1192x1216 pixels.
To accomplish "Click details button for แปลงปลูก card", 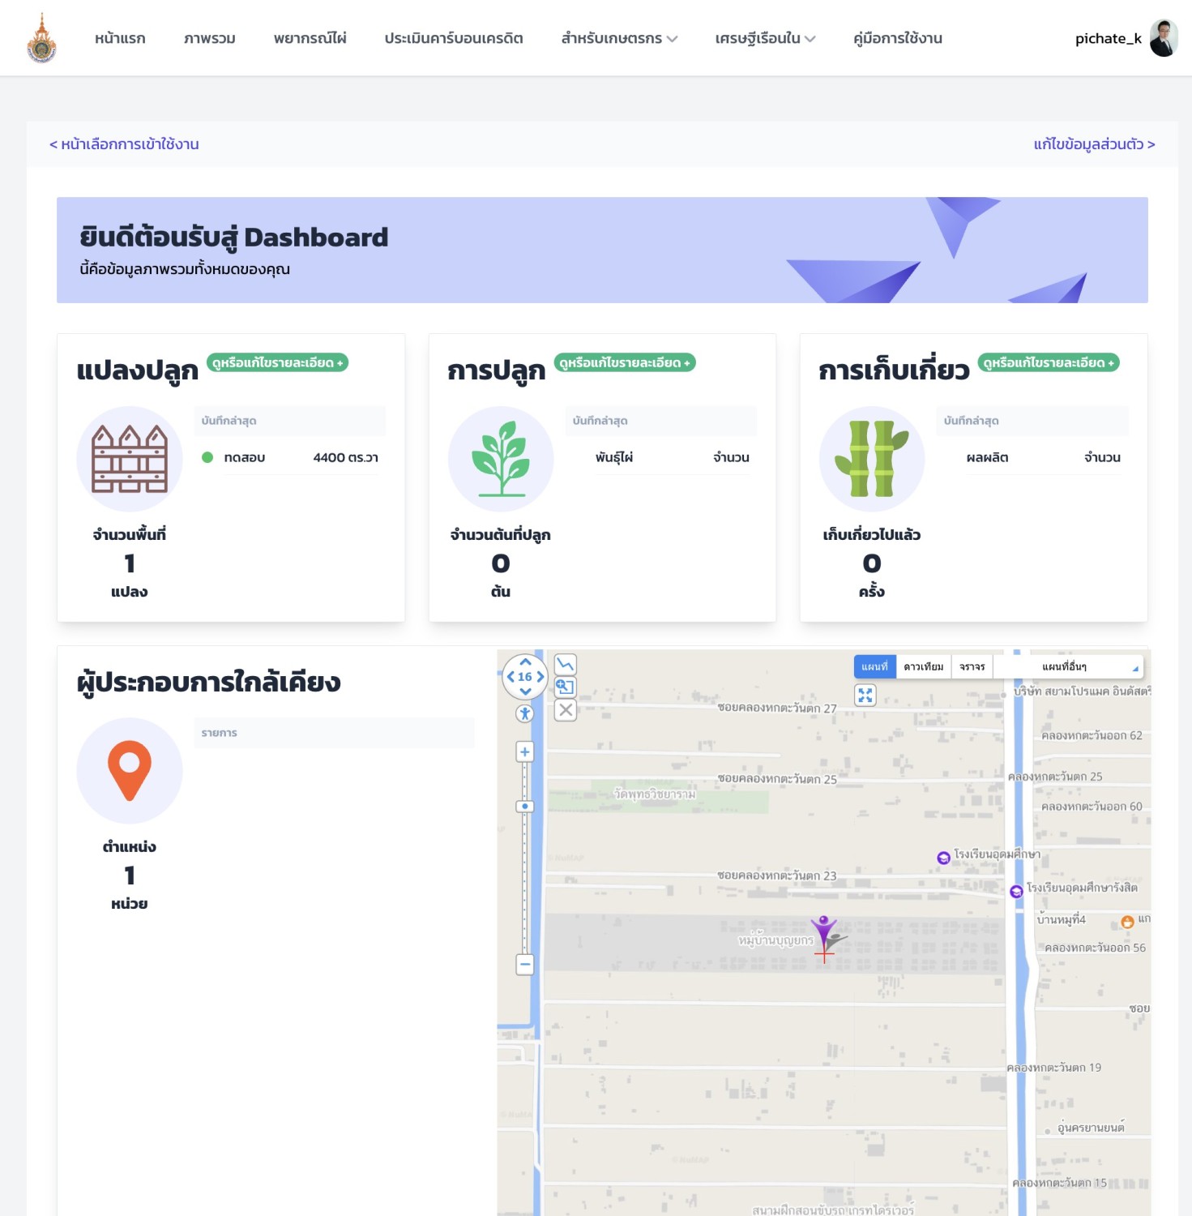I will click(x=277, y=362).
